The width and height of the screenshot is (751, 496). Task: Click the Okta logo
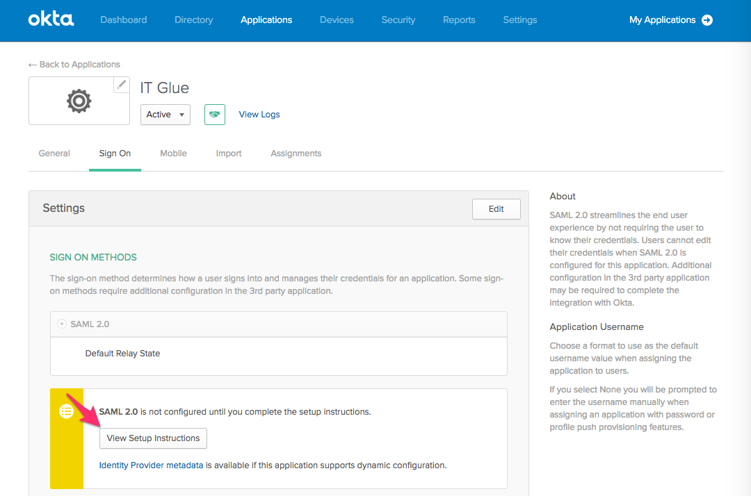coord(51,20)
